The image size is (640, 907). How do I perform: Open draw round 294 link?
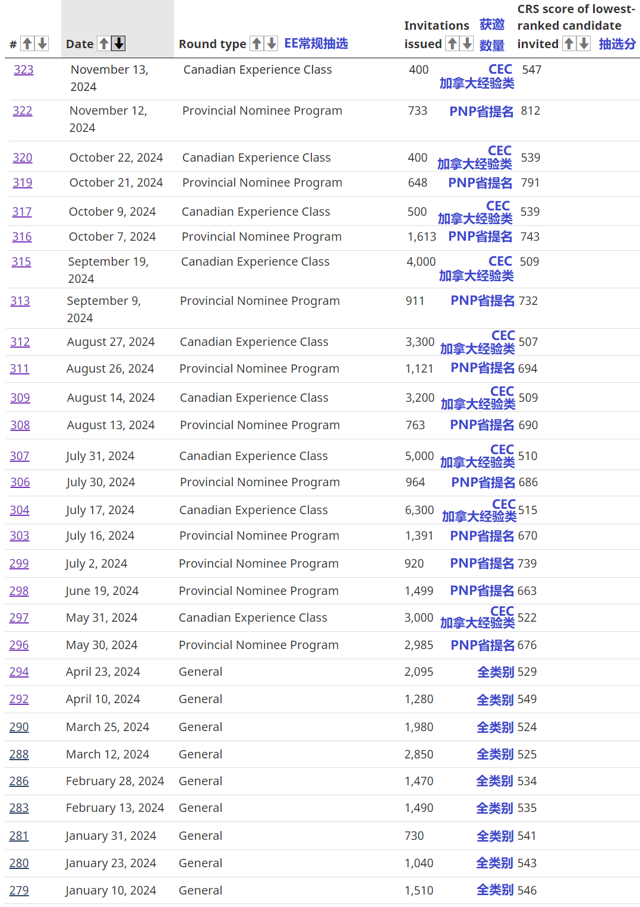click(x=19, y=672)
